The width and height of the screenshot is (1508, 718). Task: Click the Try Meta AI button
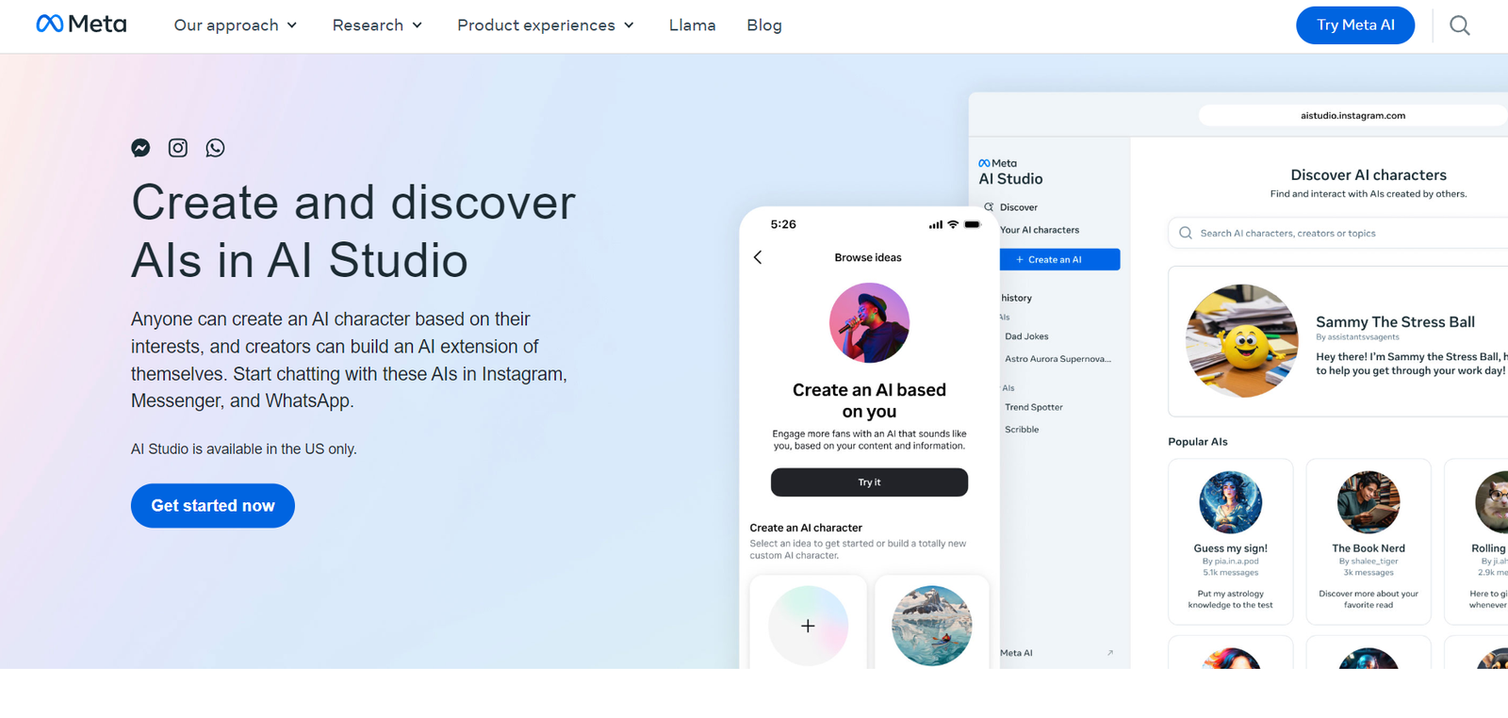1354,25
